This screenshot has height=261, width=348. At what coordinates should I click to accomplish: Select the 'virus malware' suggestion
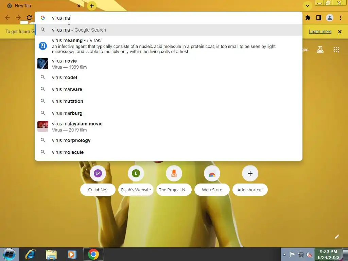pos(169,89)
